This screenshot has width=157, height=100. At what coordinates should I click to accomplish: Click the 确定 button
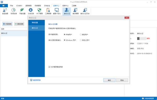[109, 80]
